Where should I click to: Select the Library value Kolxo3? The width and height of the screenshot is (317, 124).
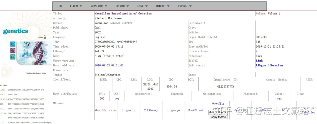coord(99,51)
